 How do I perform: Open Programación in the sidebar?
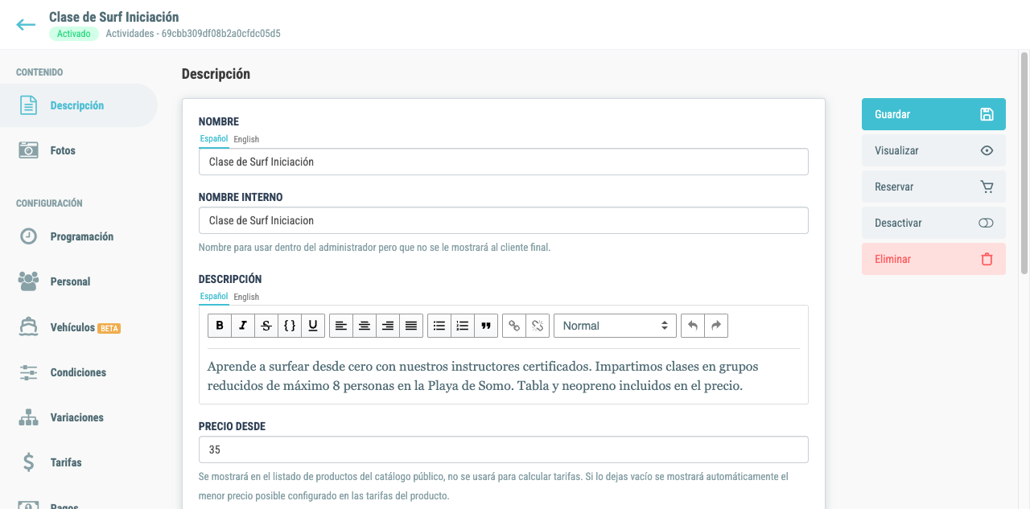point(79,236)
